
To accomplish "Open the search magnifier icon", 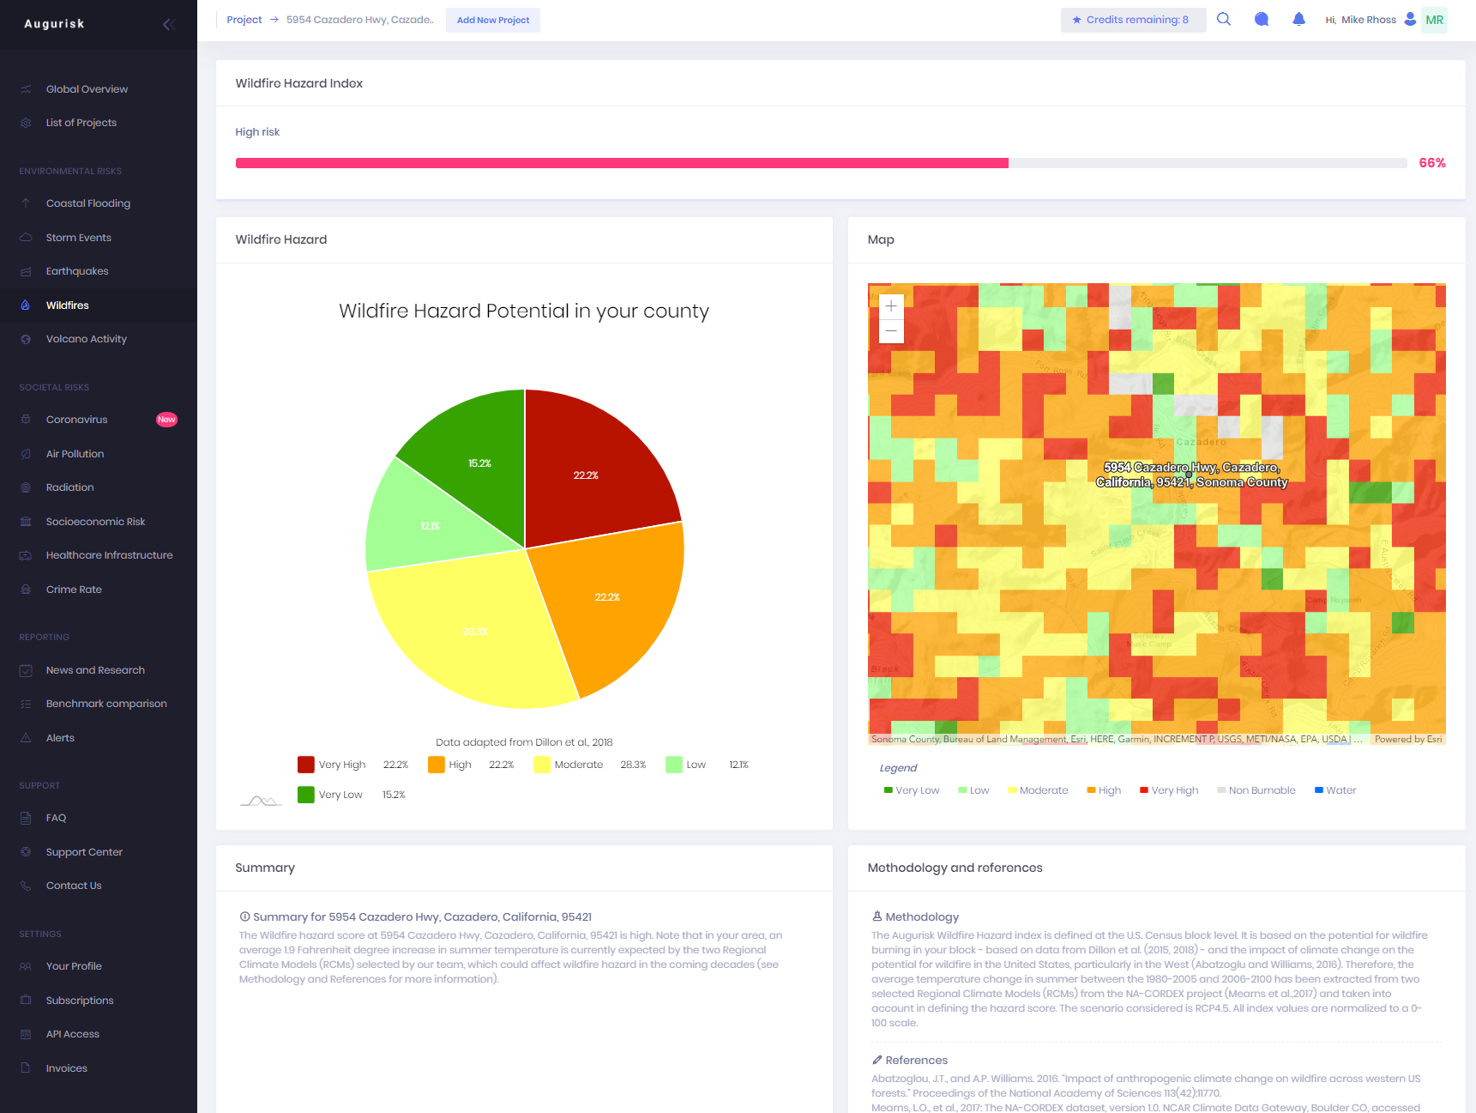I will 1224,19.
